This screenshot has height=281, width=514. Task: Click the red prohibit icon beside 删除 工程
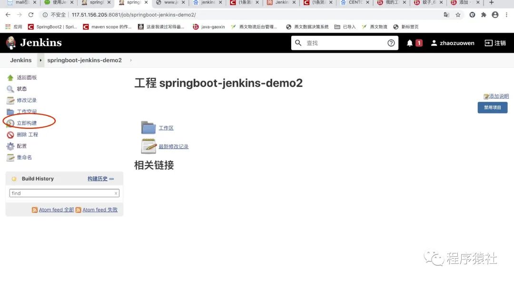click(x=10, y=135)
